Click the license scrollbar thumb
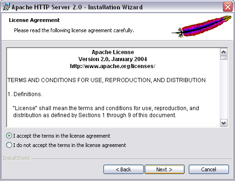 click(x=224, y=58)
